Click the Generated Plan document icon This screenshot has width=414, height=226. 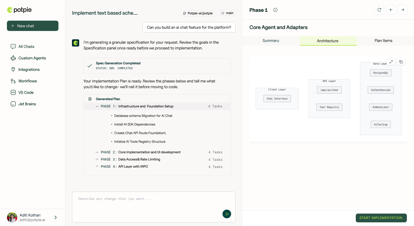click(90, 99)
